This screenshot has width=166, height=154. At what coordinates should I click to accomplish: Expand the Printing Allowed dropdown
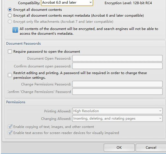coord(117,111)
